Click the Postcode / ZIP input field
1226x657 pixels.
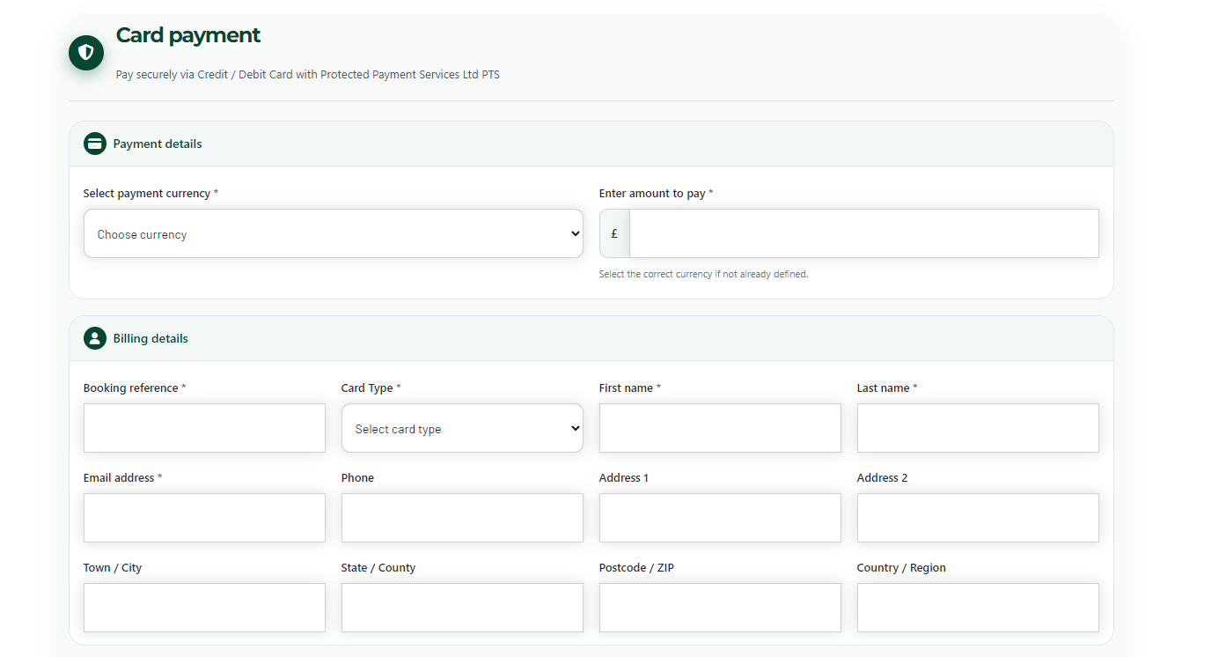click(x=720, y=608)
